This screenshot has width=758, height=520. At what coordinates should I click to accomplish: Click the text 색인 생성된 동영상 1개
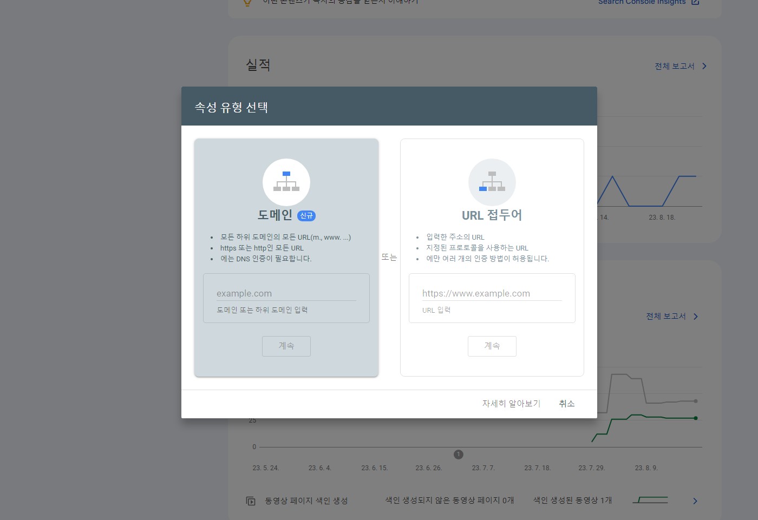click(573, 501)
